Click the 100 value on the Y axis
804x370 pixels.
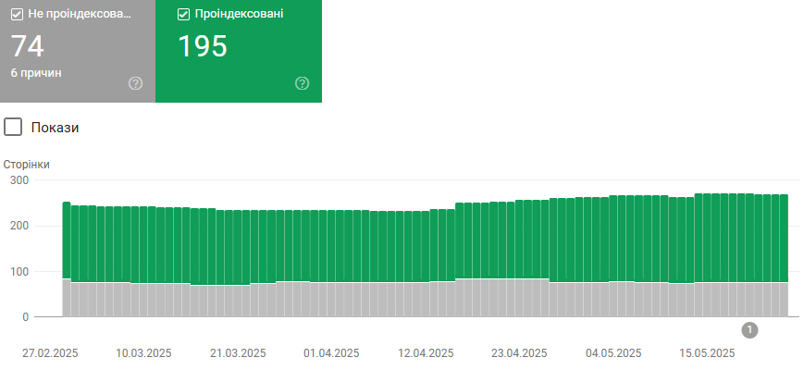pos(19,272)
